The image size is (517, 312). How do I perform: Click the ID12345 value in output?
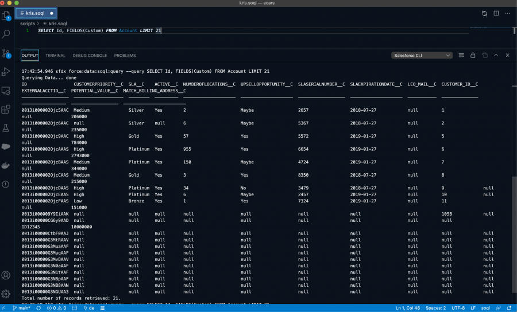click(x=30, y=227)
